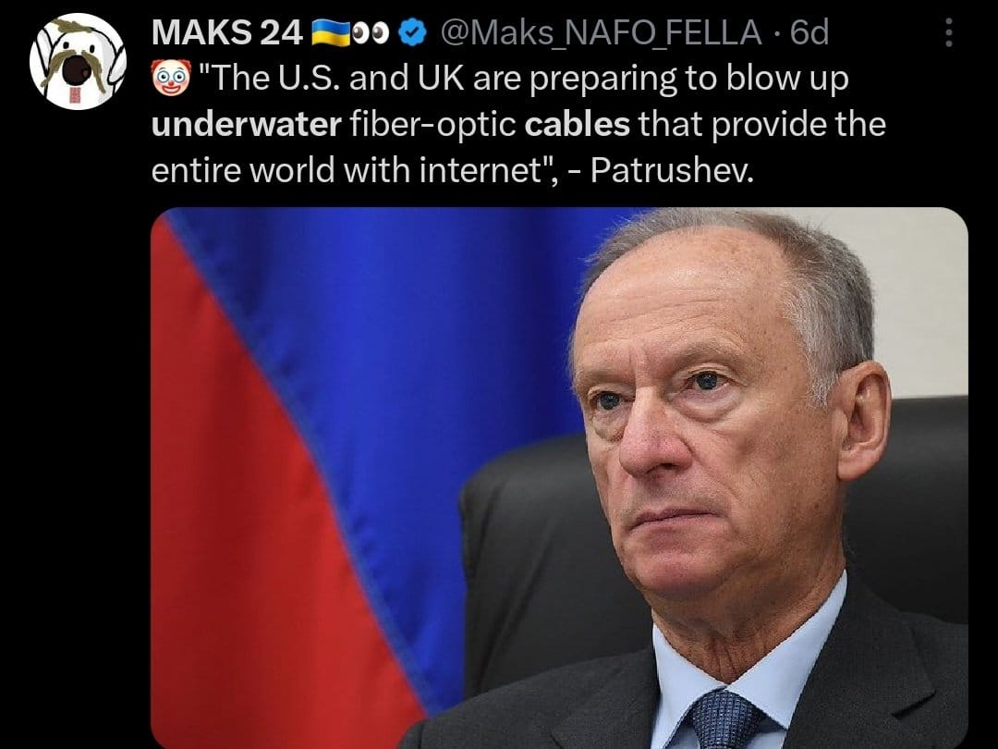Image resolution: width=998 pixels, height=749 pixels.
Task: Open the three-dot more options menu
Action: pos(948,32)
